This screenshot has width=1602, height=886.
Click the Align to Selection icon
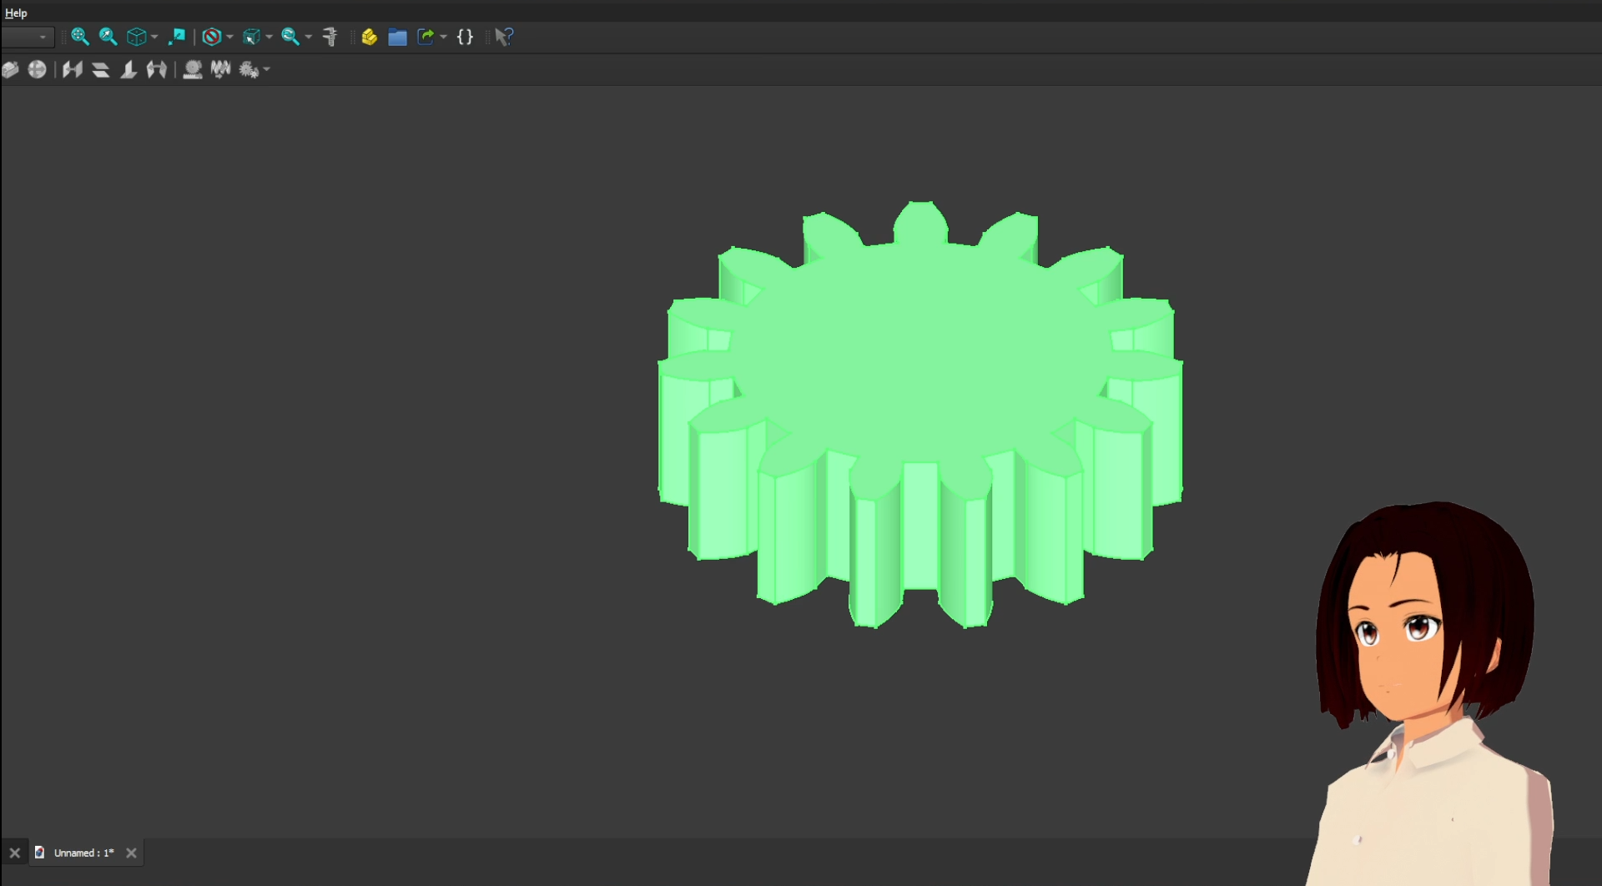coord(177,37)
